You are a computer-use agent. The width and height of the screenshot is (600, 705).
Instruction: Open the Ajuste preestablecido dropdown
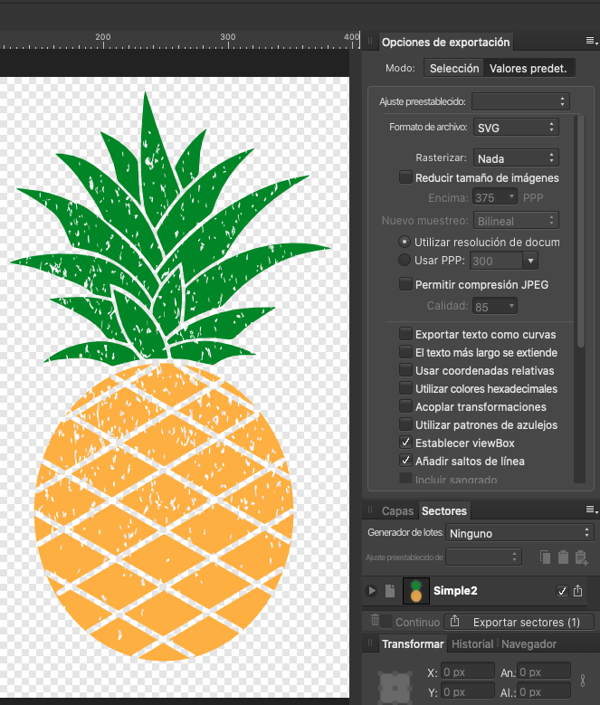(x=520, y=101)
